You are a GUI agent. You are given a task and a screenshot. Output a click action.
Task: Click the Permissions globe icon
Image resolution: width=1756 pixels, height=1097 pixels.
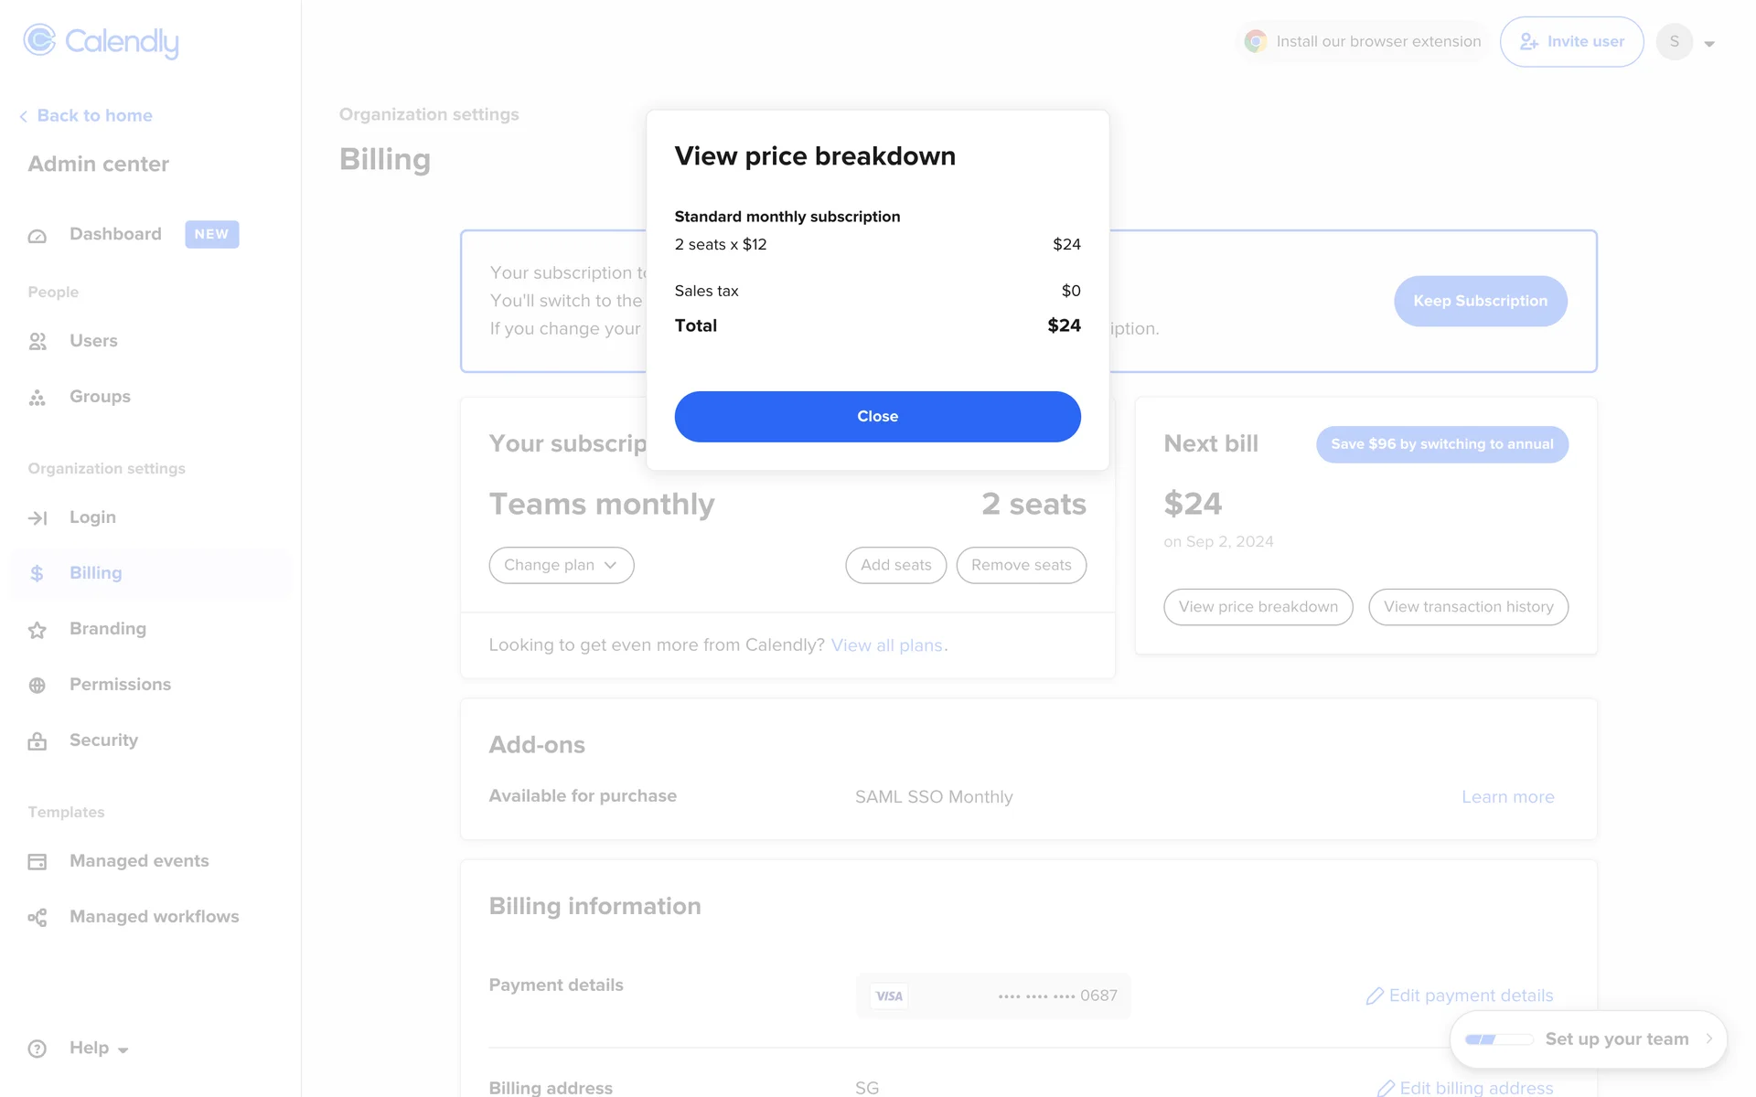pyautogui.click(x=37, y=686)
